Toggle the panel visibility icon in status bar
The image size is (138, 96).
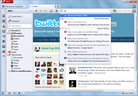click(x=4, y=93)
